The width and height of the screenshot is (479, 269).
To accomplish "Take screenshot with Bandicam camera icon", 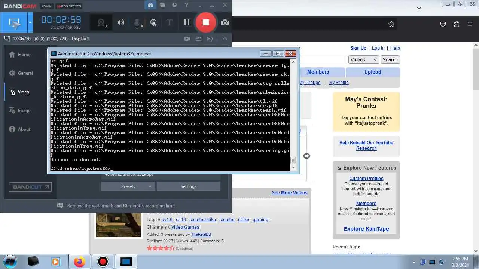I will (225, 23).
